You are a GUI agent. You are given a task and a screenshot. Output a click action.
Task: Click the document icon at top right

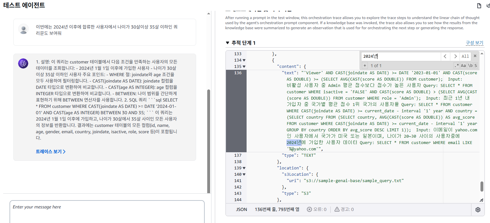tap(479, 5)
